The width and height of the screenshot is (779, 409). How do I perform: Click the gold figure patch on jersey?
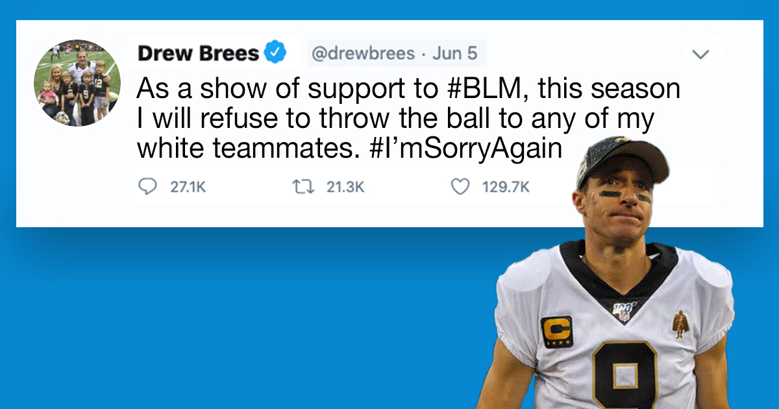point(680,325)
